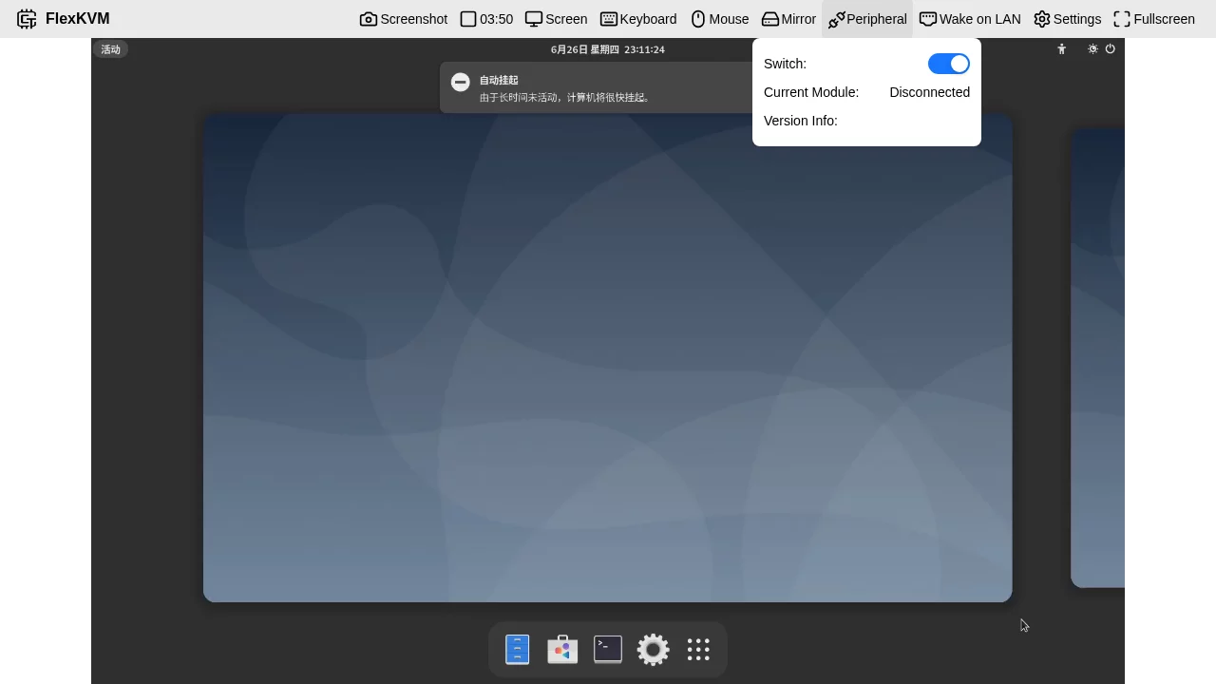Open the Keyboard menu
The image size is (1216, 684).
[638, 19]
